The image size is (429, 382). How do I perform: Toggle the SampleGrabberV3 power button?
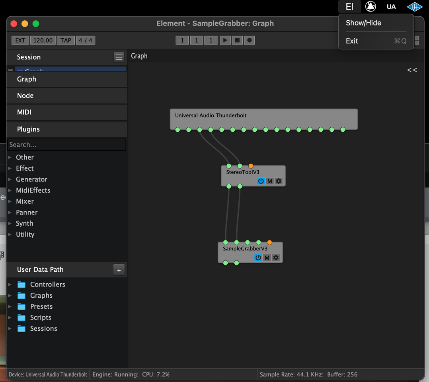click(258, 257)
